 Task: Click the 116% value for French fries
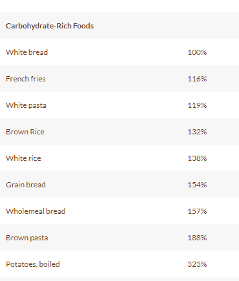(x=197, y=79)
